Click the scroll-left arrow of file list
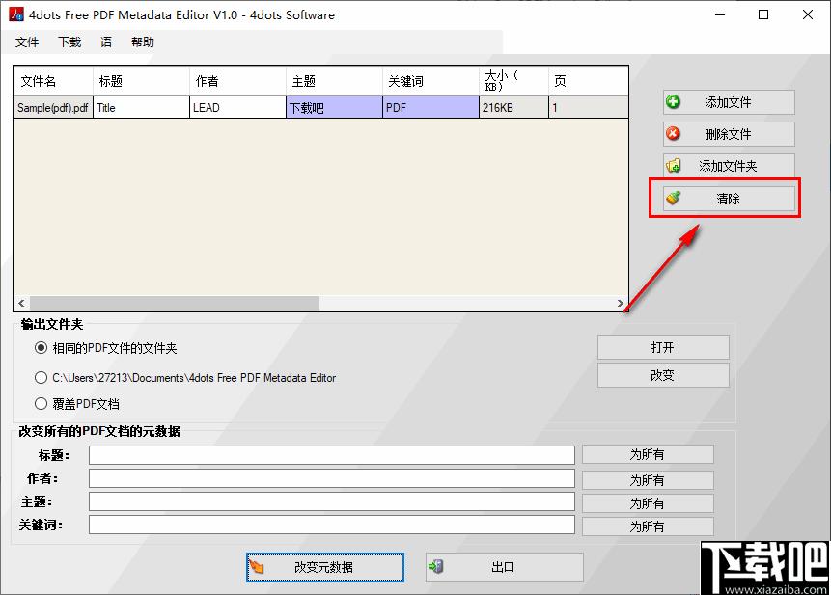The image size is (831, 595). (x=21, y=303)
